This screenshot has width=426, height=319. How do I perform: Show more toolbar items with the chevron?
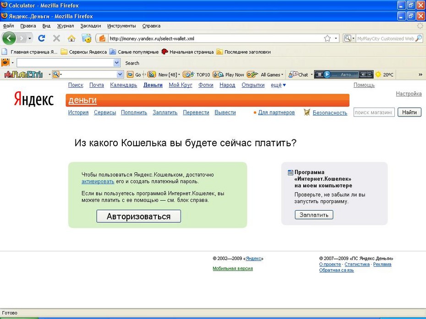tap(421, 74)
